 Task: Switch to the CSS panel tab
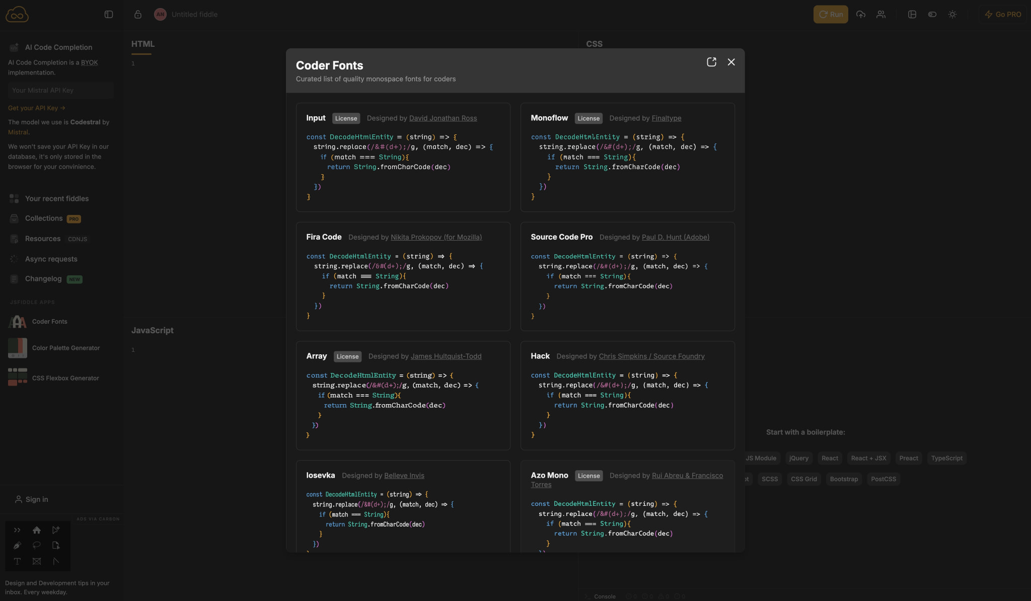point(594,44)
